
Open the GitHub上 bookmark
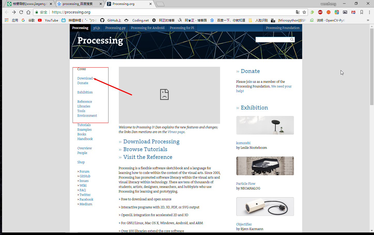[x=111, y=20]
